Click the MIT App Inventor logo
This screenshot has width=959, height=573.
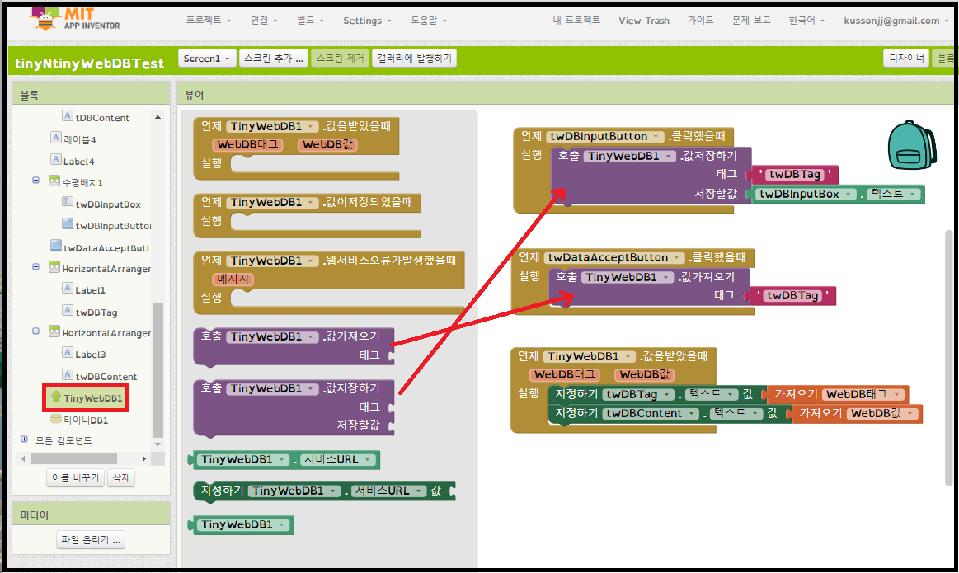[74, 19]
